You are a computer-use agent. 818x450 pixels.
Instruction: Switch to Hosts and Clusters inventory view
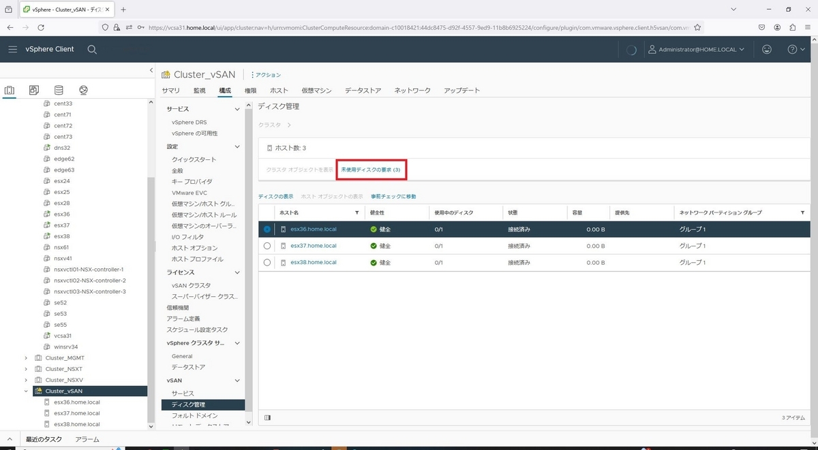coord(10,90)
